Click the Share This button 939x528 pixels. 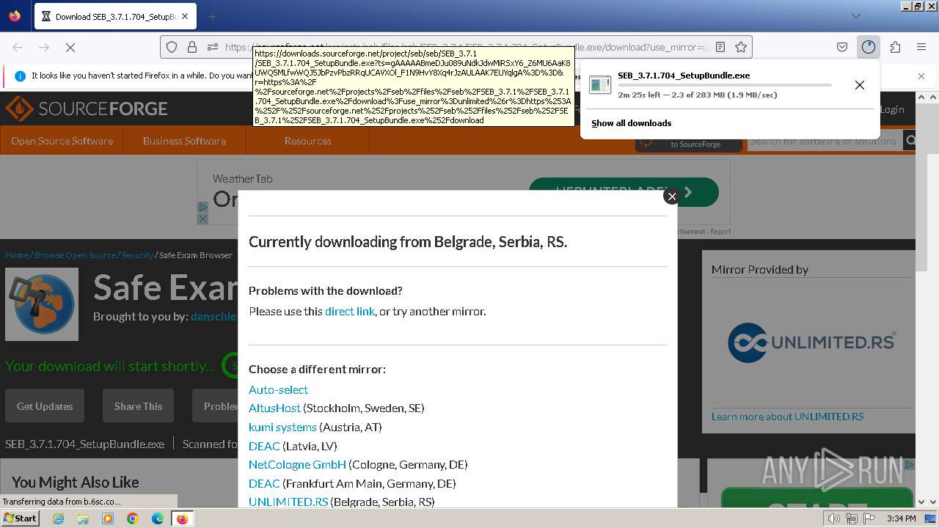click(138, 406)
